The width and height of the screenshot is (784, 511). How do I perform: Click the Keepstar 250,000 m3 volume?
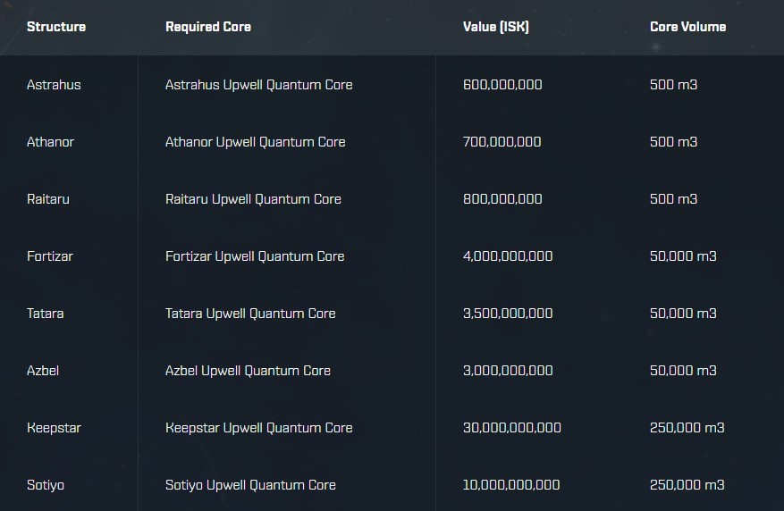click(687, 428)
